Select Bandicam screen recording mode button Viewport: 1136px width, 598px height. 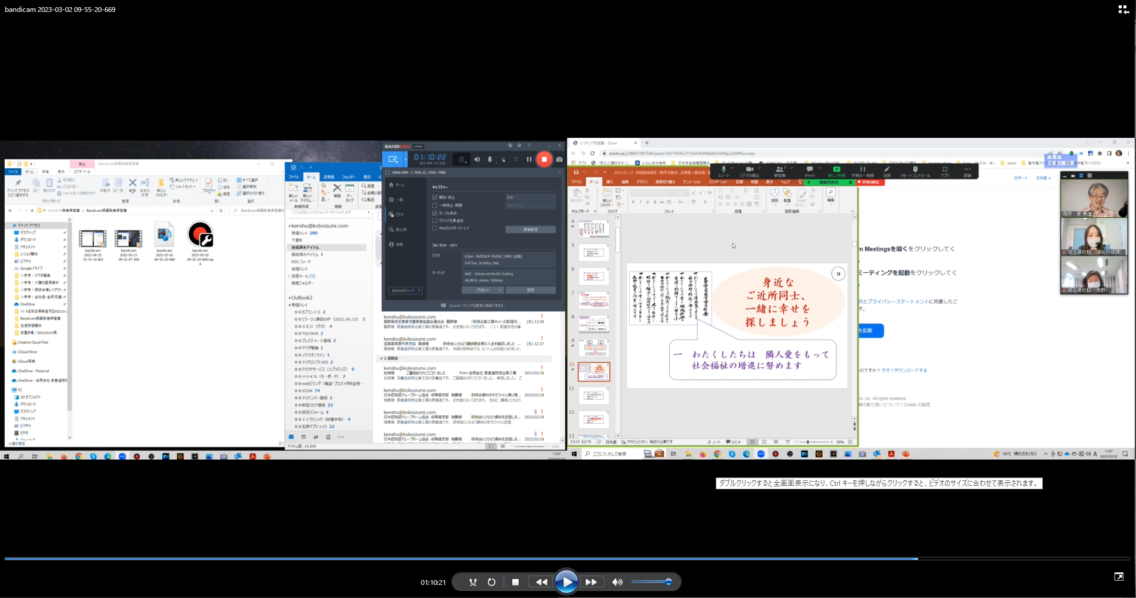393,159
